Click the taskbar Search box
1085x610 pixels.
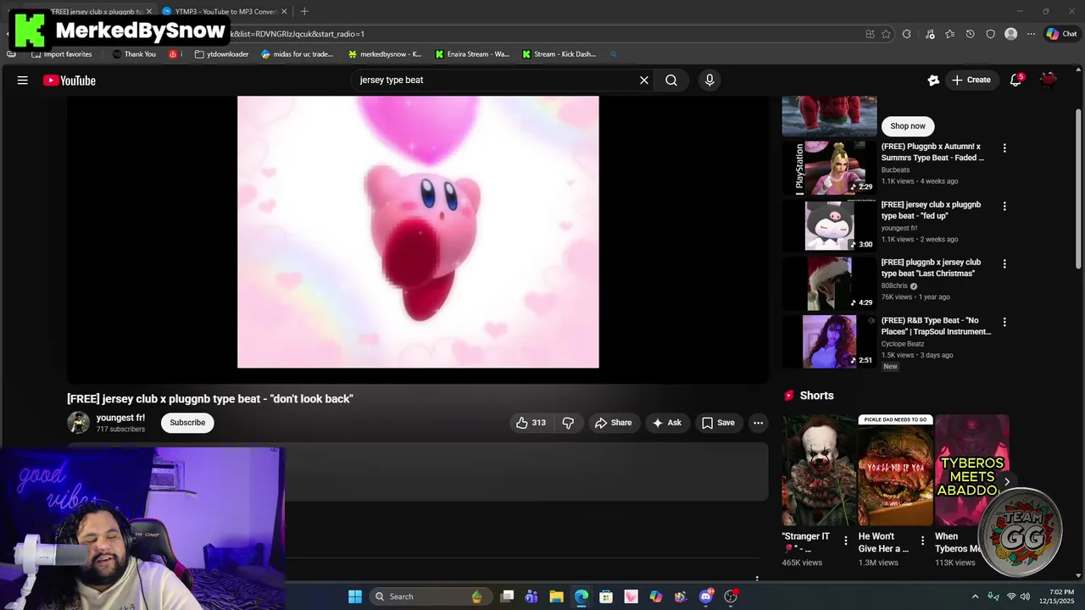point(430,596)
